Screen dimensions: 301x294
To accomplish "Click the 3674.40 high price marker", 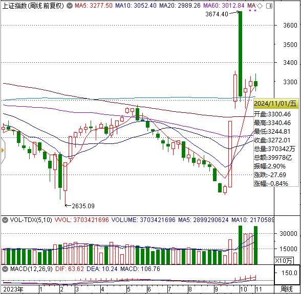I will [217, 14].
